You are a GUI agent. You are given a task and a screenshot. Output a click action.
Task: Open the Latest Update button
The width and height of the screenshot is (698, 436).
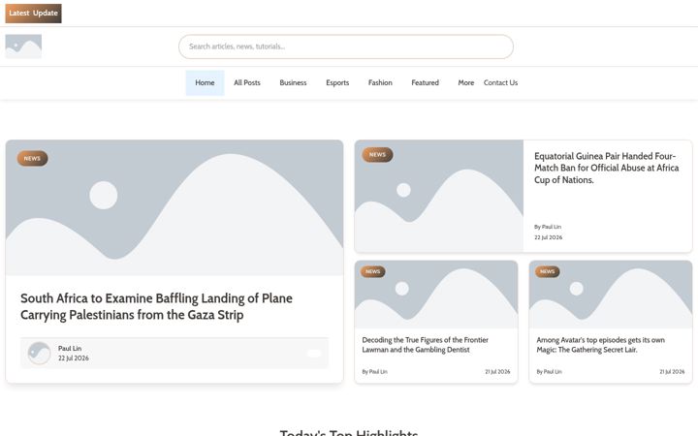pos(33,14)
